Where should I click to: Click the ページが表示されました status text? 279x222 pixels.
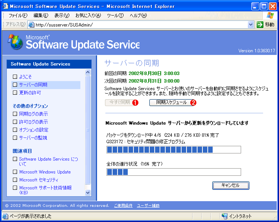[30, 216]
